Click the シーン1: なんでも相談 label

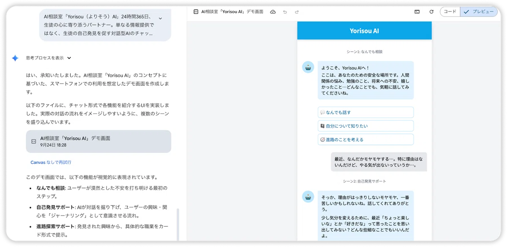point(364,52)
